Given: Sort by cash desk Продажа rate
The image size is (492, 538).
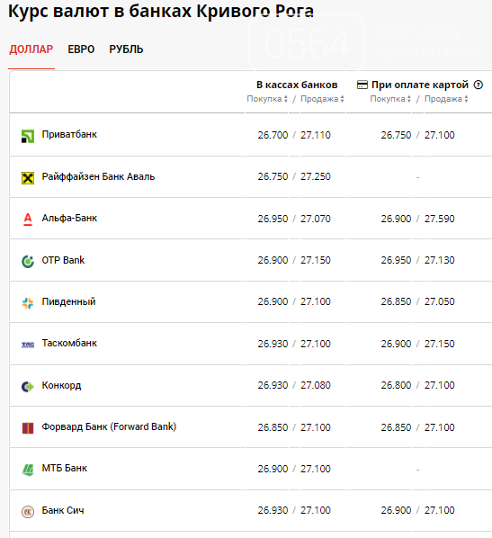Looking at the screenshot, I should [322, 99].
